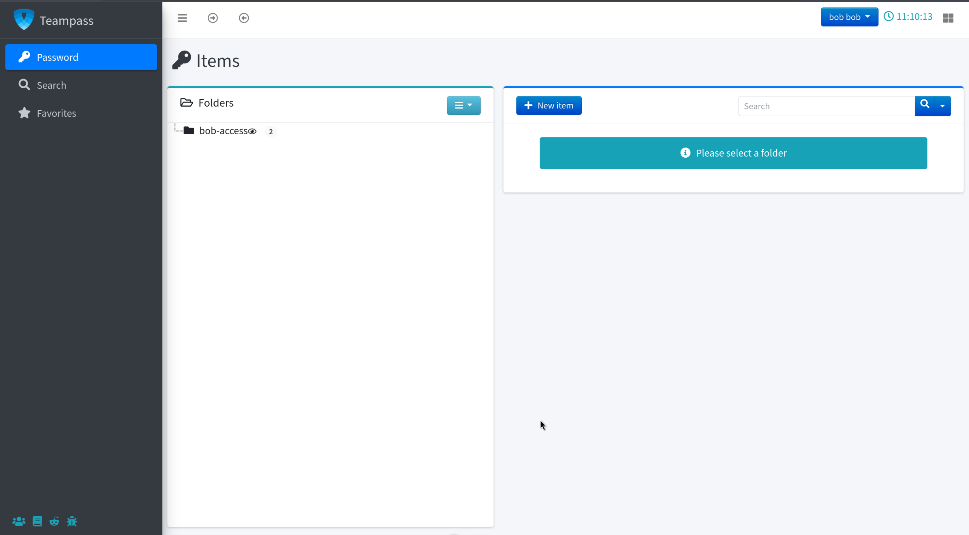Click the New item button
This screenshot has width=969, height=535.
pos(549,106)
